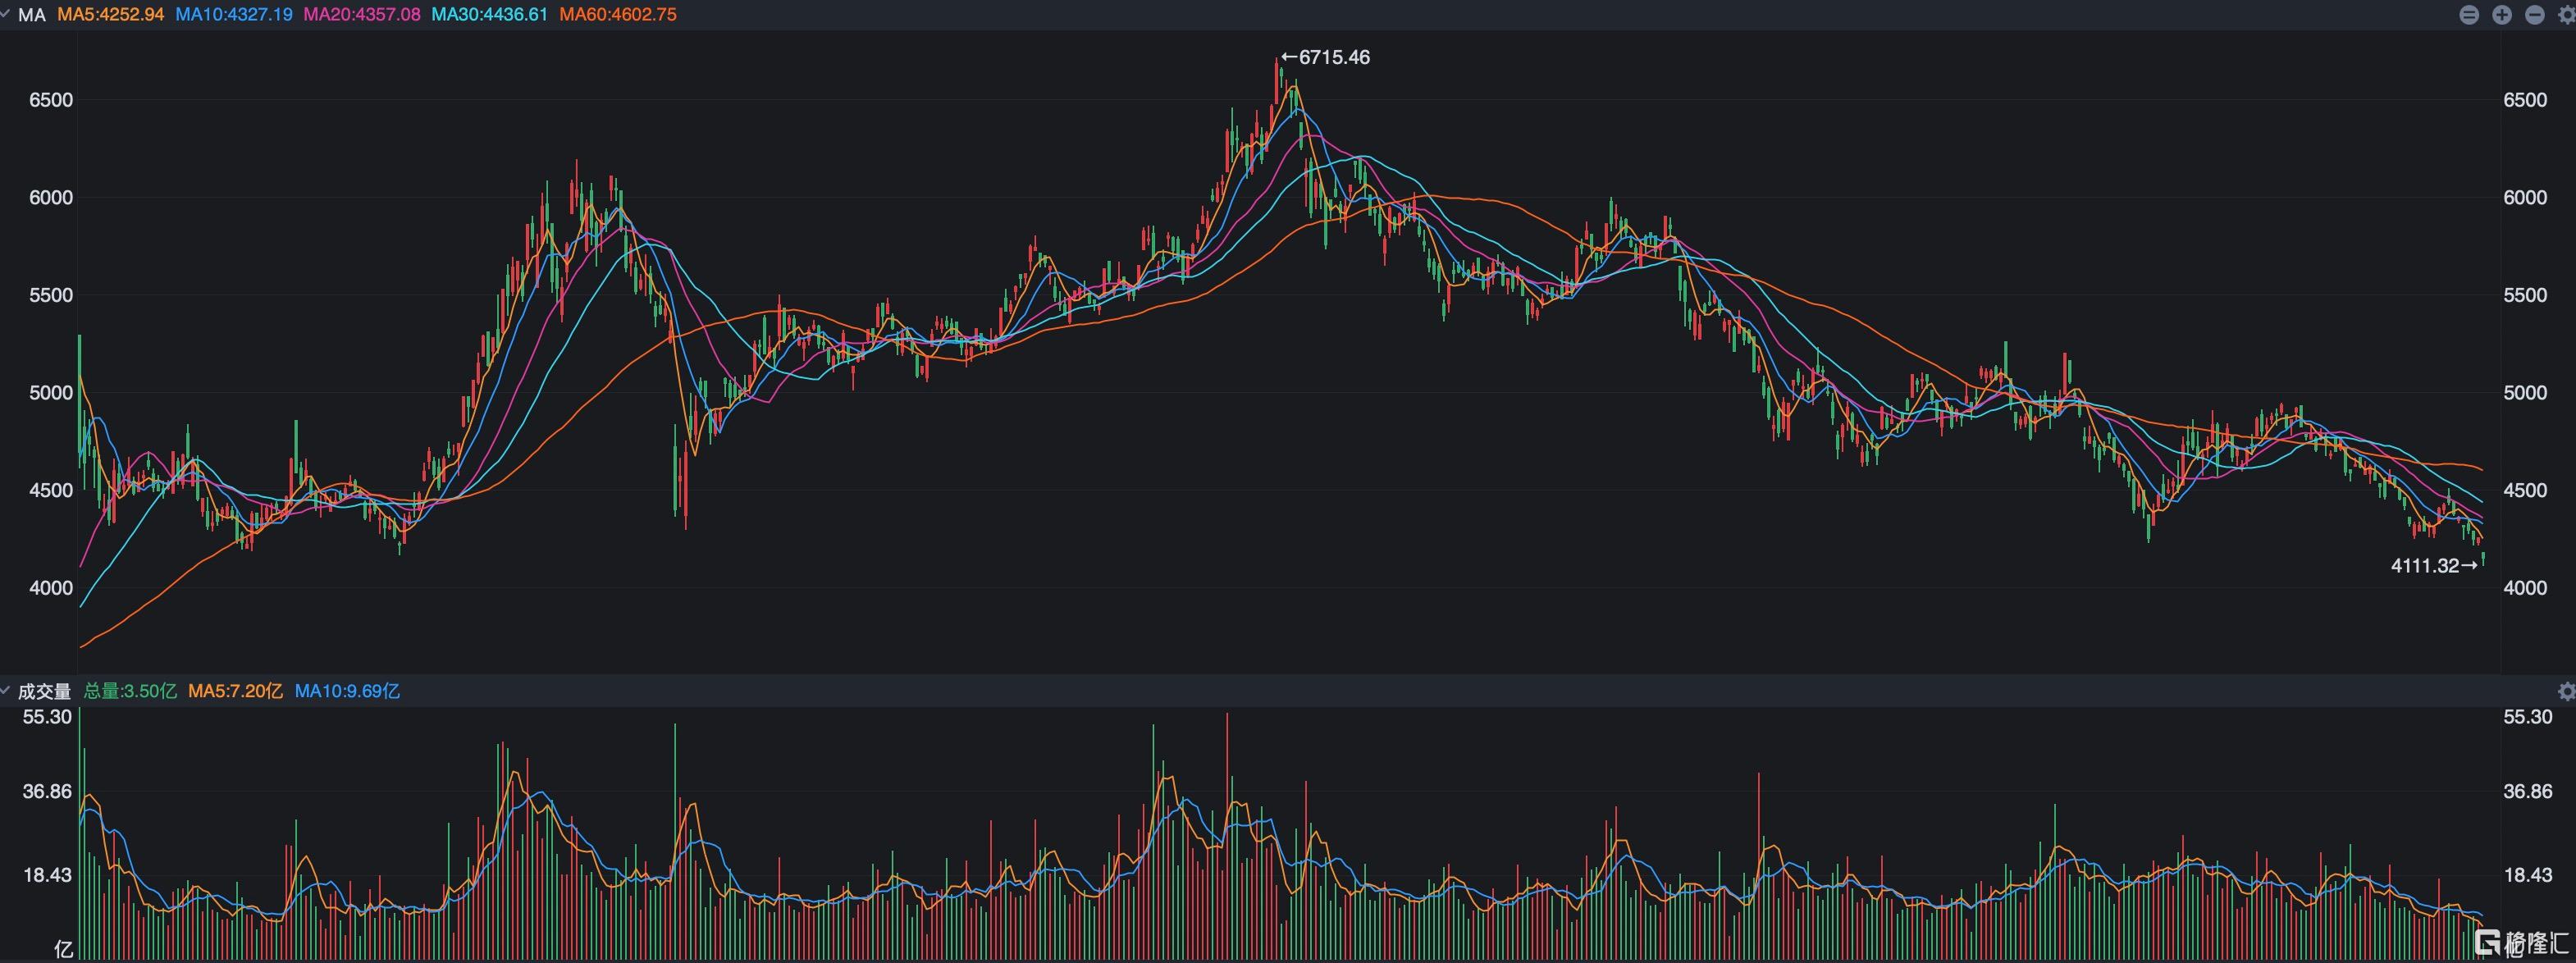2576x963 pixels.
Task: Click the 6715.46 high price marker
Action: 1326,57
